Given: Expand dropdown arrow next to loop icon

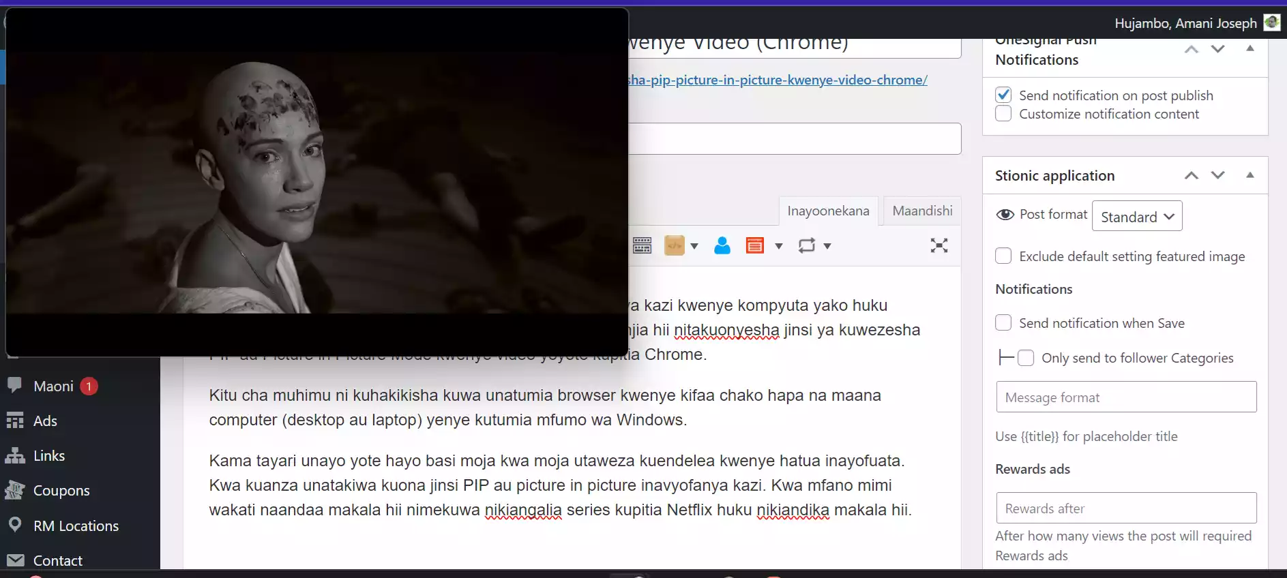Looking at the screenshot, I should point(827,246).
